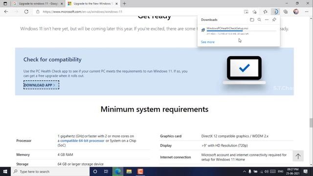Click the 4 GB RAM memory value

(65, 154)
